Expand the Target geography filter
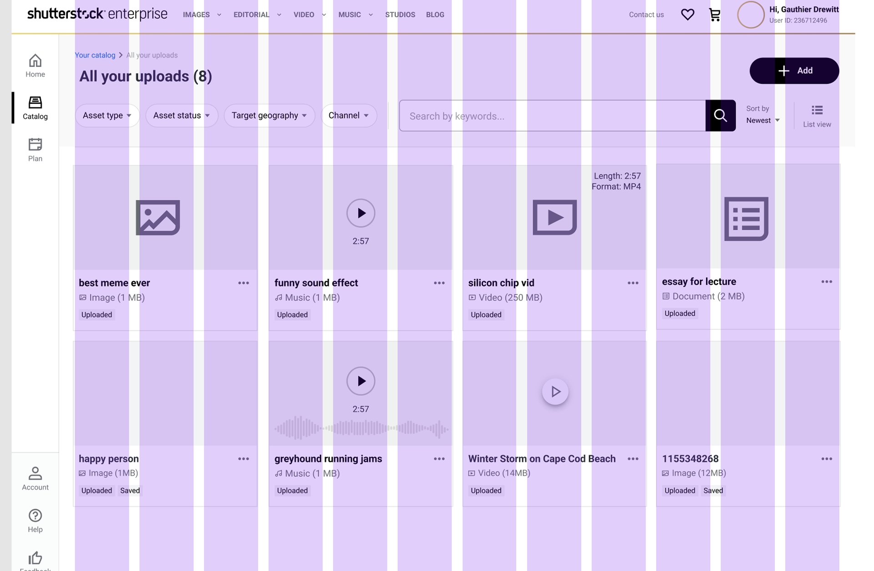Image resolution: width=874 pixels, height=571 pixels. [269, 116]
